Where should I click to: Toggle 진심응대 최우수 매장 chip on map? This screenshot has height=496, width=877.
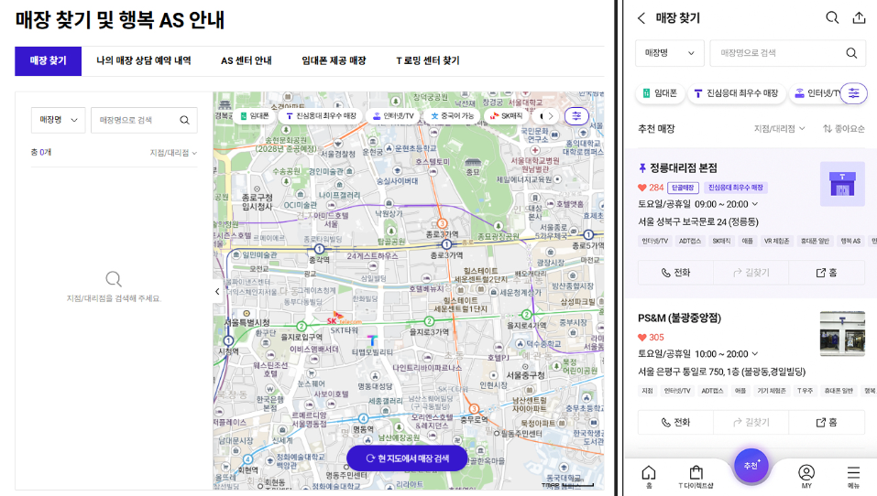321,116
